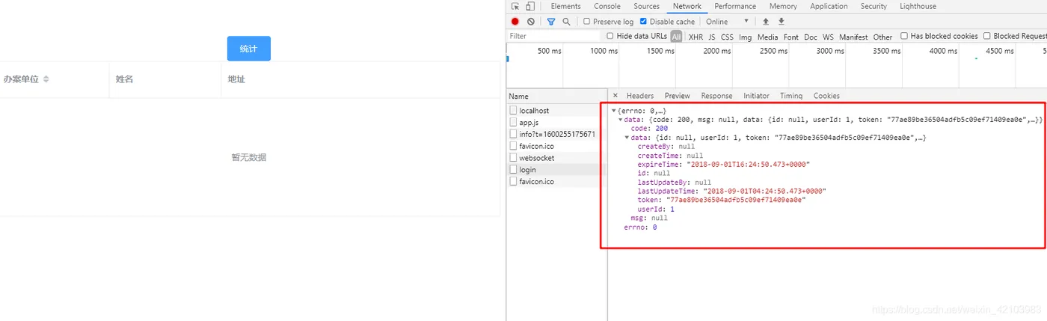Click the lastUpdateTime line in preview
1047x321 pixels.
(x=731, y=191)
